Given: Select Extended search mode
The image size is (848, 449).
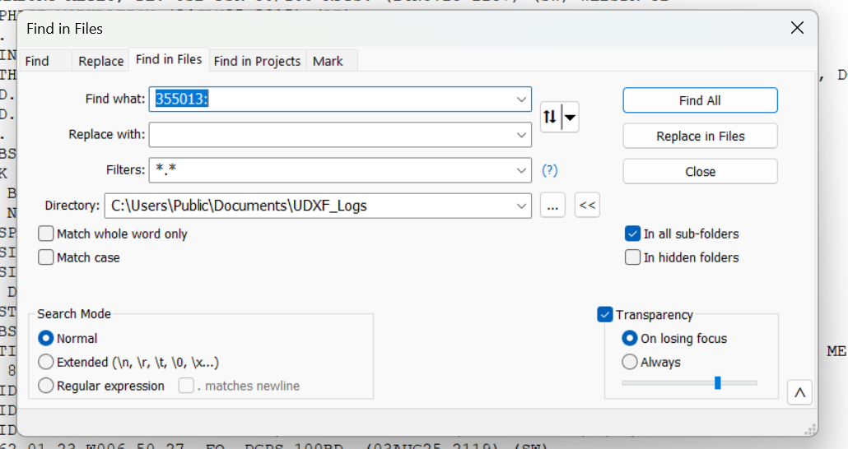Looking at the screenshot, I should 46,363.
